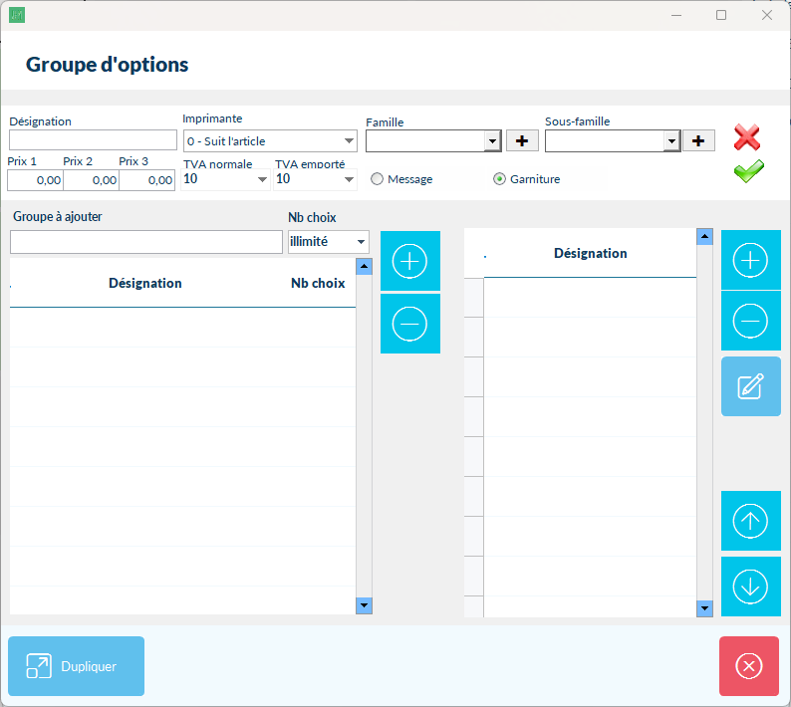Click the Désignation input field
Image resolution: width=791 pixels, height=707 pixels.
click(x=93, y=139)
